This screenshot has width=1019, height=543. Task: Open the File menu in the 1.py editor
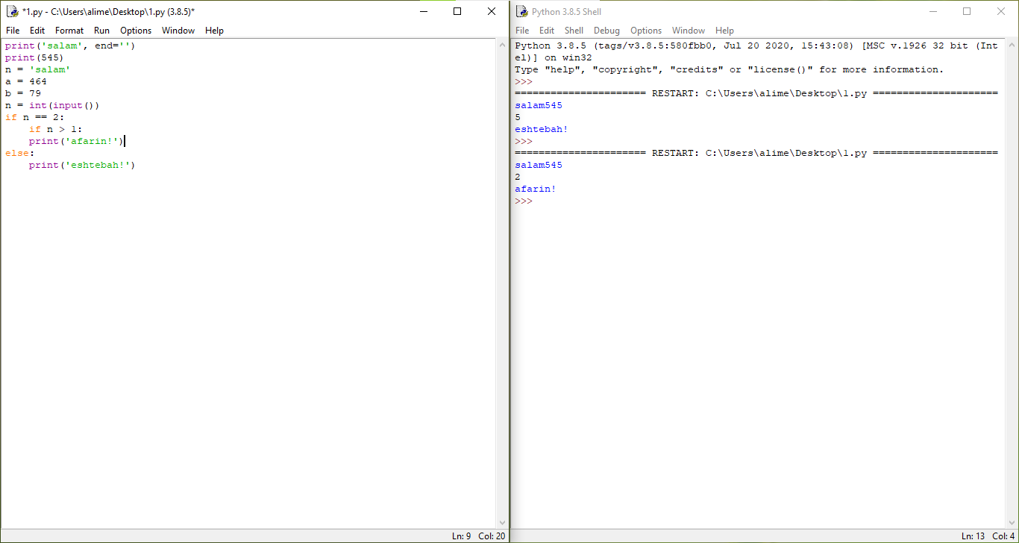[x=13, y=31]
